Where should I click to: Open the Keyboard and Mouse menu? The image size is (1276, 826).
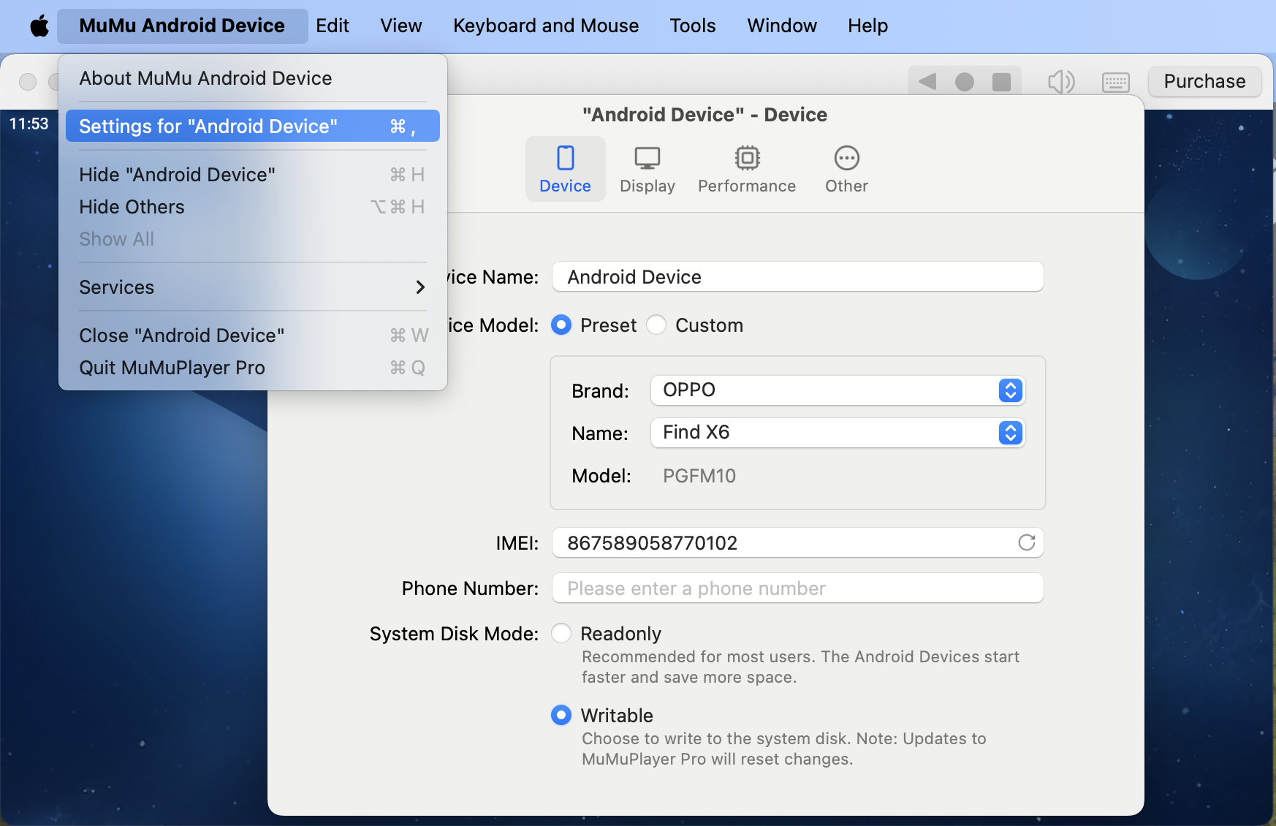546,26
